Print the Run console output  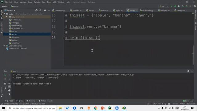pos(9,90)
